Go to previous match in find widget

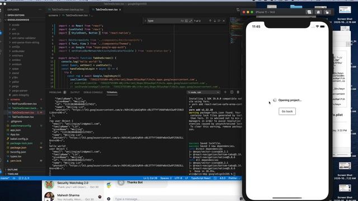pos(210,21)
